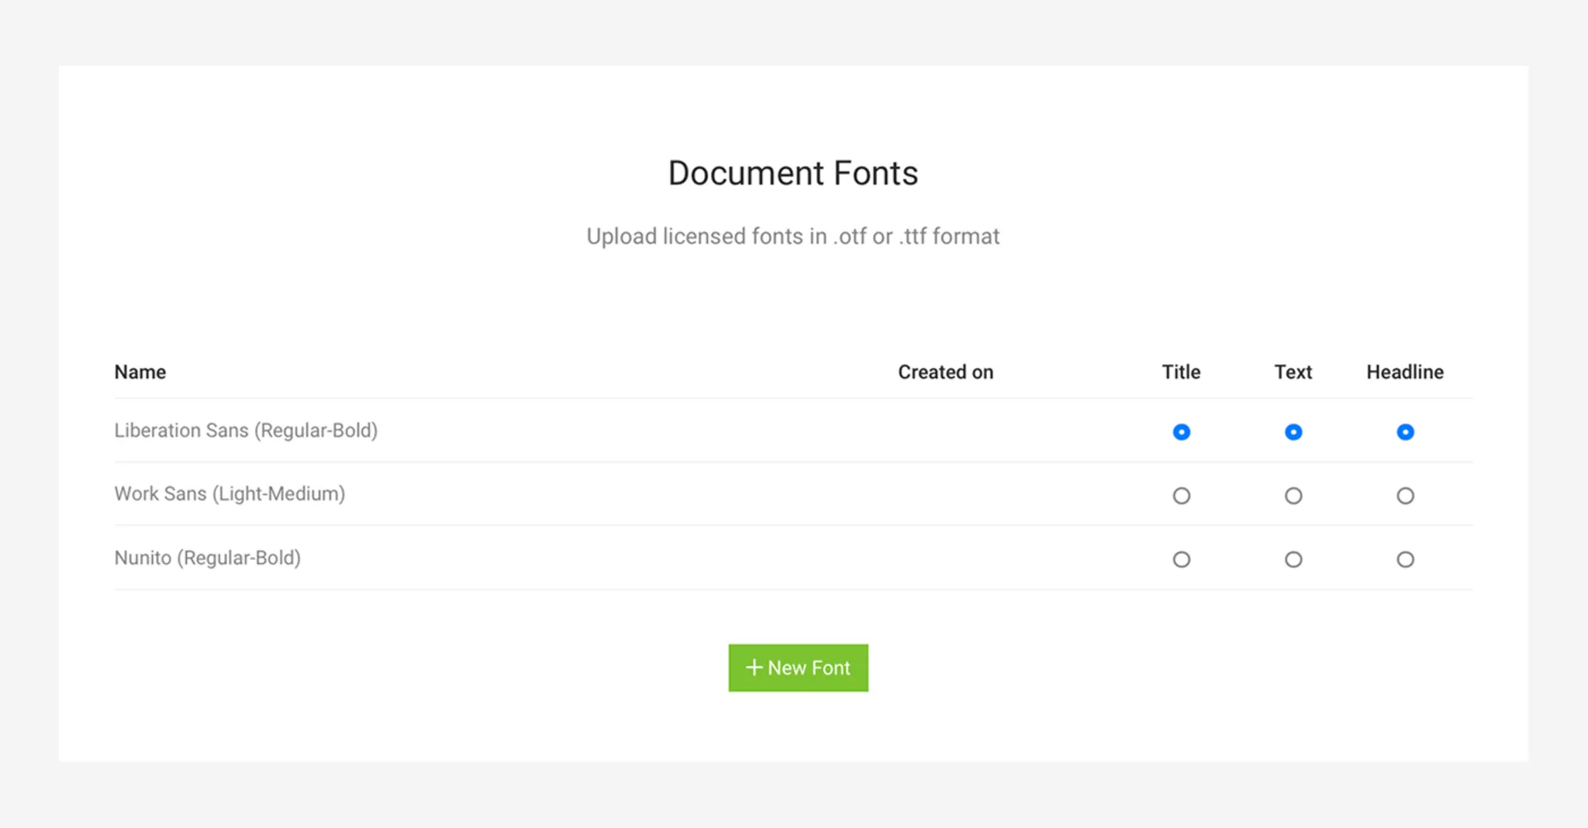
Task: Select Liberation Sans as Headline font
Action: click(x=1405, y=431)
